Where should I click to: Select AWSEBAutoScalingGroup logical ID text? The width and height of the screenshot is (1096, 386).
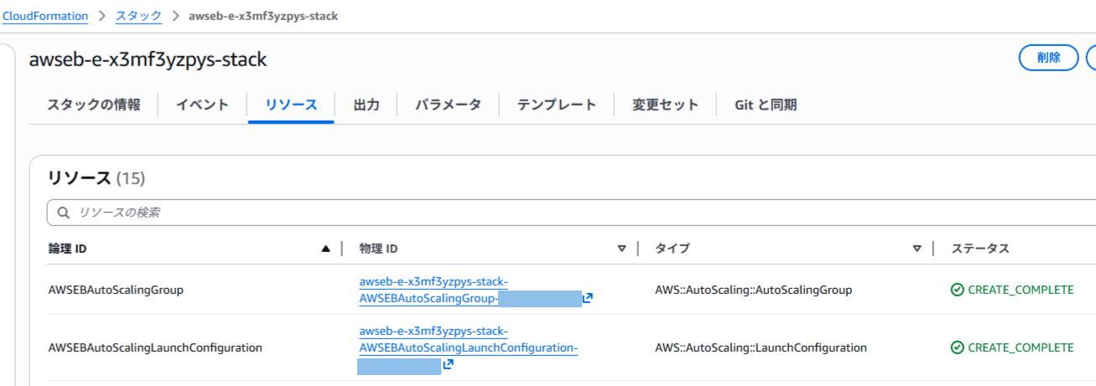coord(116,290)
